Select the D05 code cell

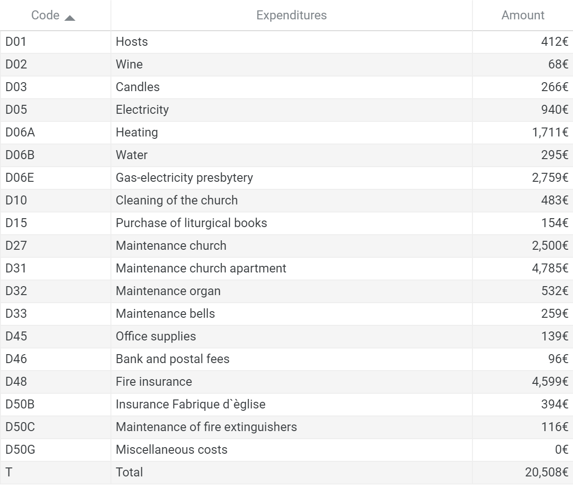[55, 110]
